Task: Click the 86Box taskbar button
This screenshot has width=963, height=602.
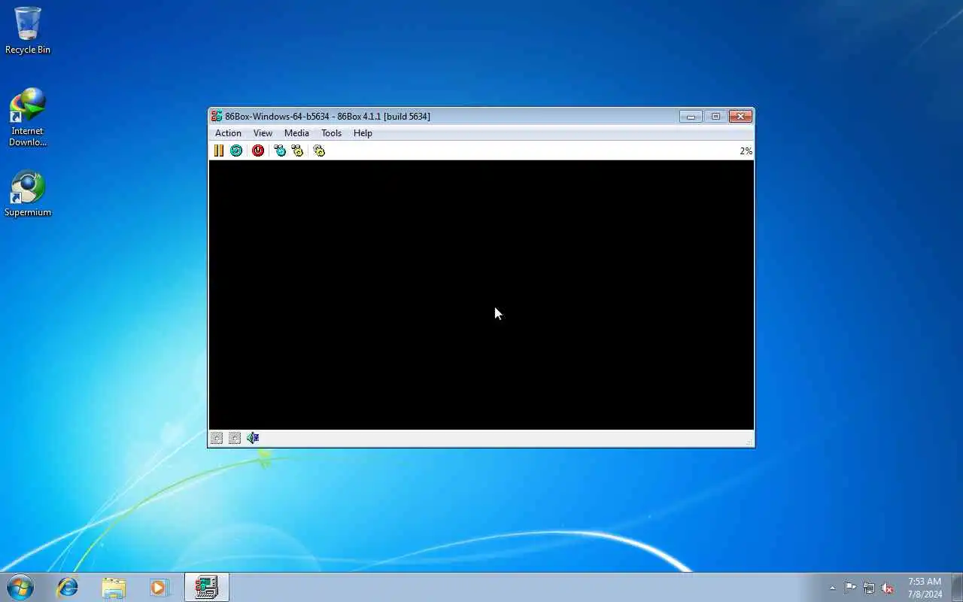Action: coord(206,587)
